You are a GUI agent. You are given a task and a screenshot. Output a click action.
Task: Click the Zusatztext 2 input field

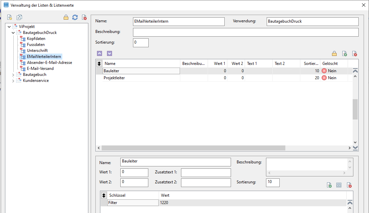pyautogui.click(x=206, y=182)
